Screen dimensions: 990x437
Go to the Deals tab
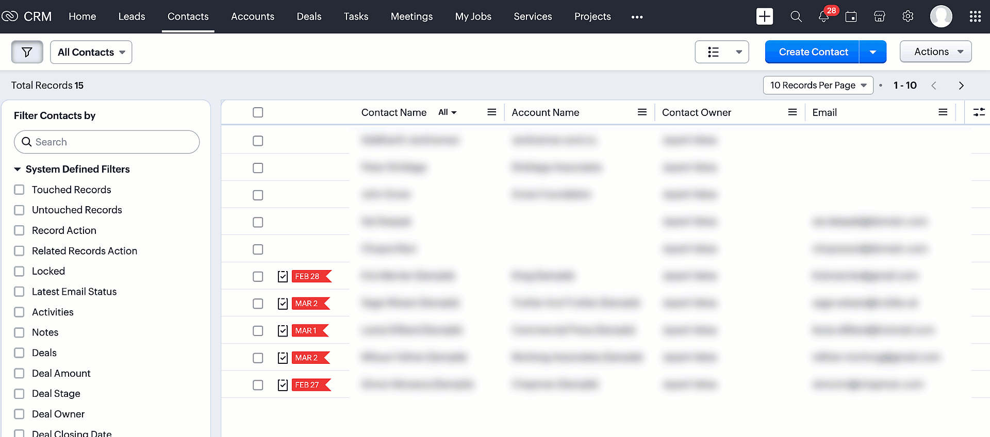tap(309, 16)
